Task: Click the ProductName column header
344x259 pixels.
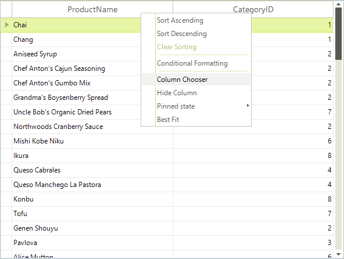Action: 92,9
